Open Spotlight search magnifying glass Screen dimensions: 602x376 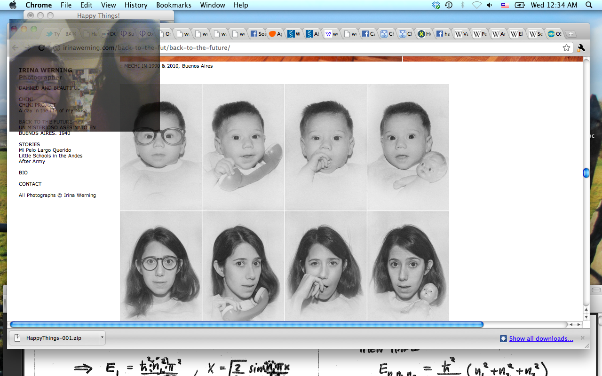(x=588, y=5)
